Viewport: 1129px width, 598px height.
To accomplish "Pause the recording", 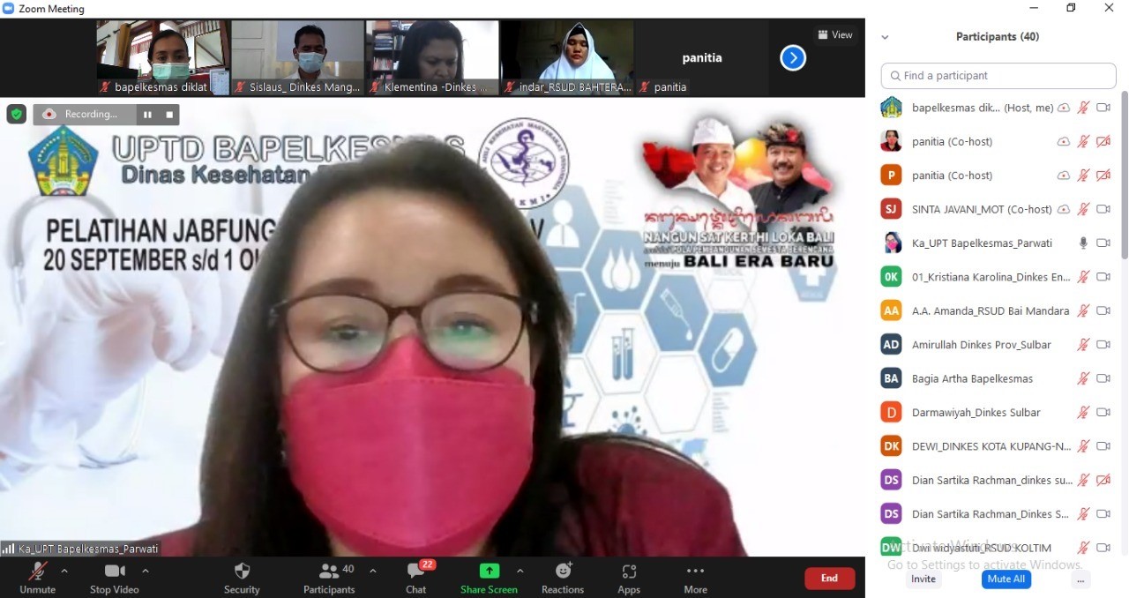I will pos(147,115).
